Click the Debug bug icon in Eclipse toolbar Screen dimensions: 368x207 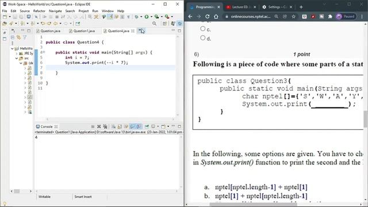pos(136,17)
